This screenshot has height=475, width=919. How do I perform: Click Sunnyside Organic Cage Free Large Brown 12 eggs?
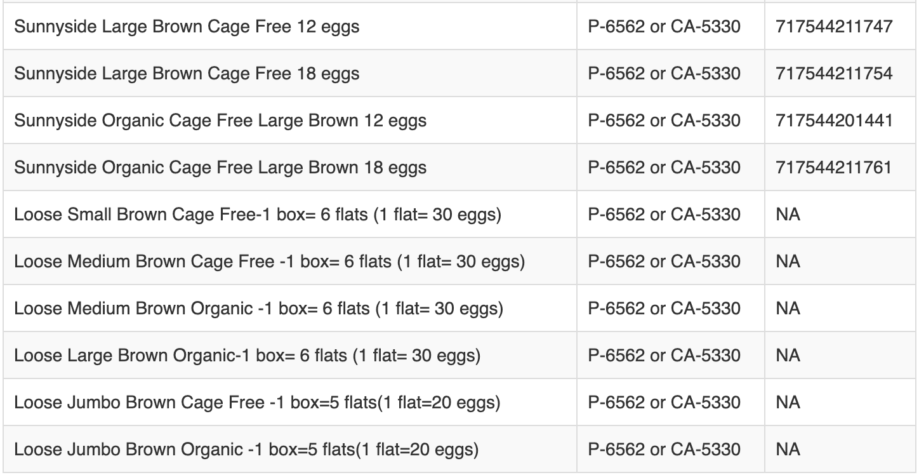pyautogui.click(x=220, y=121)
